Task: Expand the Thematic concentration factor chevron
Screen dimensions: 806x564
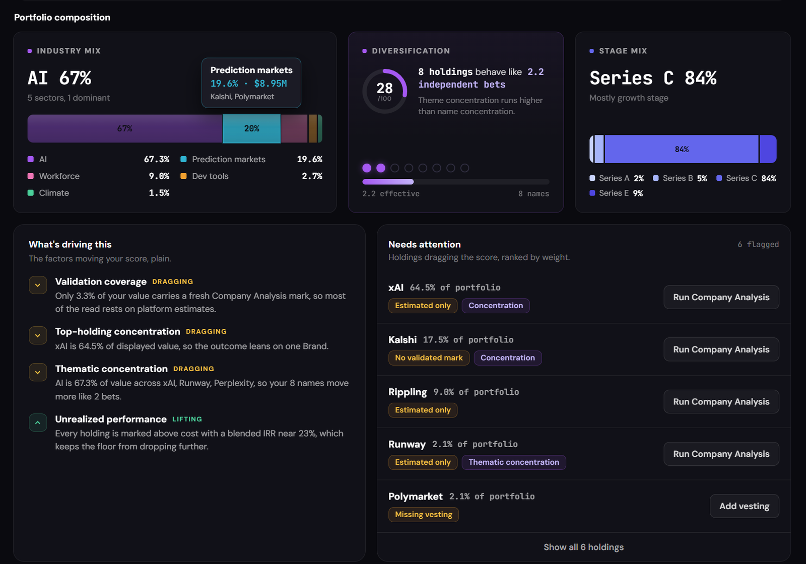Action: [38, 372]
